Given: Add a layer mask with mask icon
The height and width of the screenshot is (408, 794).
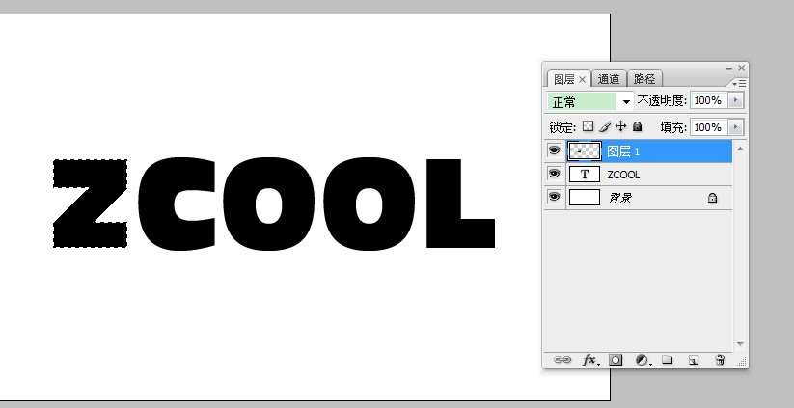Looking at the screenshot, I should pyautogui.click(x=616, y=360).
